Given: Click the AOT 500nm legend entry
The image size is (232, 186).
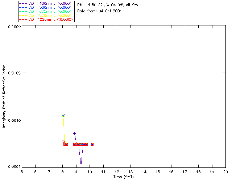Looking at the screenshot, I should coord(46,7).
